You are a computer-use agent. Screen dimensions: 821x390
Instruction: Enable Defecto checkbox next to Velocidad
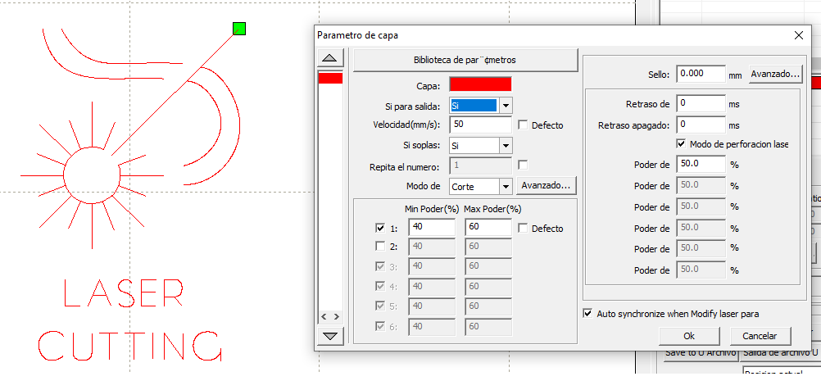523,125
